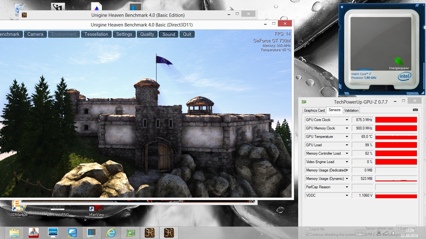Open the volume speaker icon in tray

pos(393,233)
